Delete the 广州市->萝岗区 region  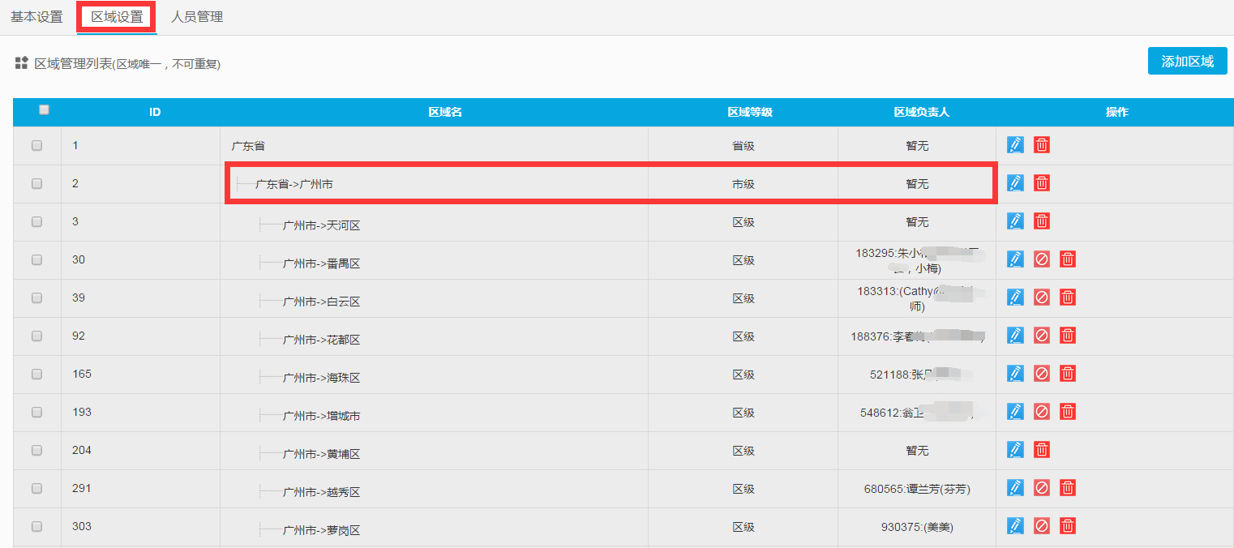coord(1069,525)
